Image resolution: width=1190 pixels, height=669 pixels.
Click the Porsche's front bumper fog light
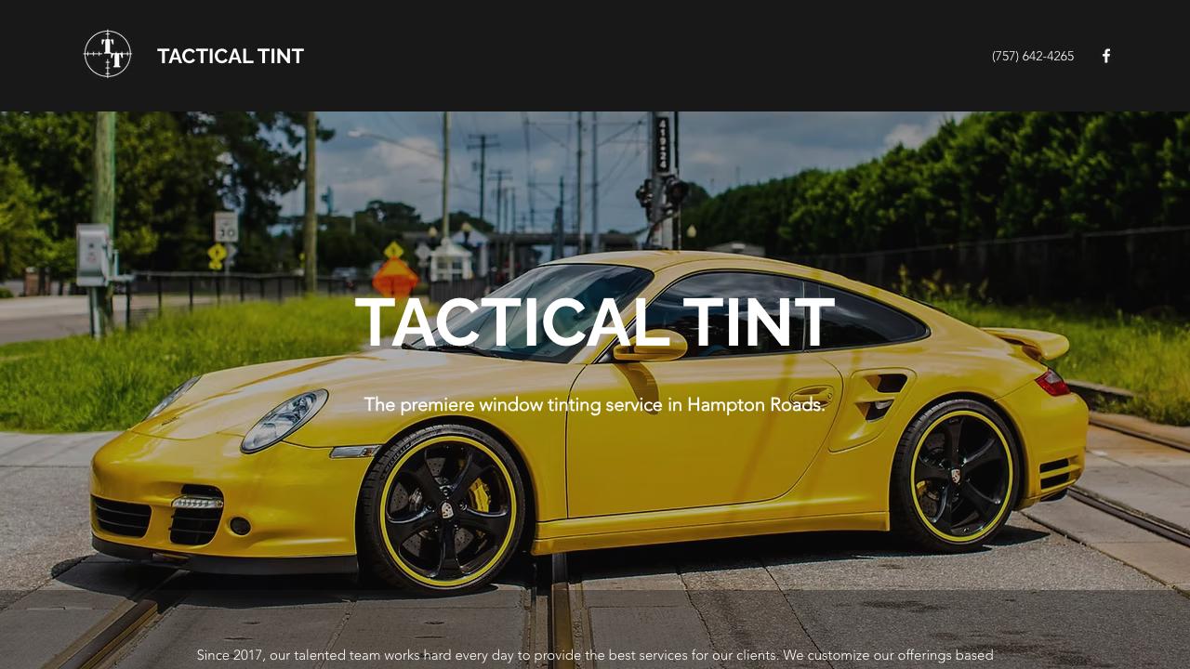pyautogui.click(x=197, y=502)
